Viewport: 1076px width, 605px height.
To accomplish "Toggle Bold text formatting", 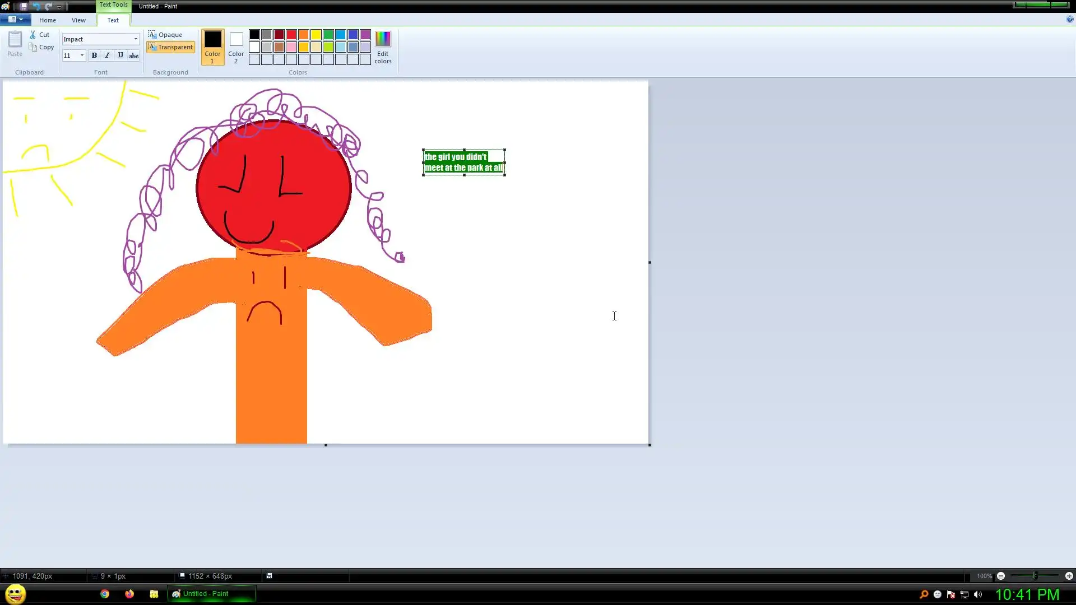I will coord(94,55).
